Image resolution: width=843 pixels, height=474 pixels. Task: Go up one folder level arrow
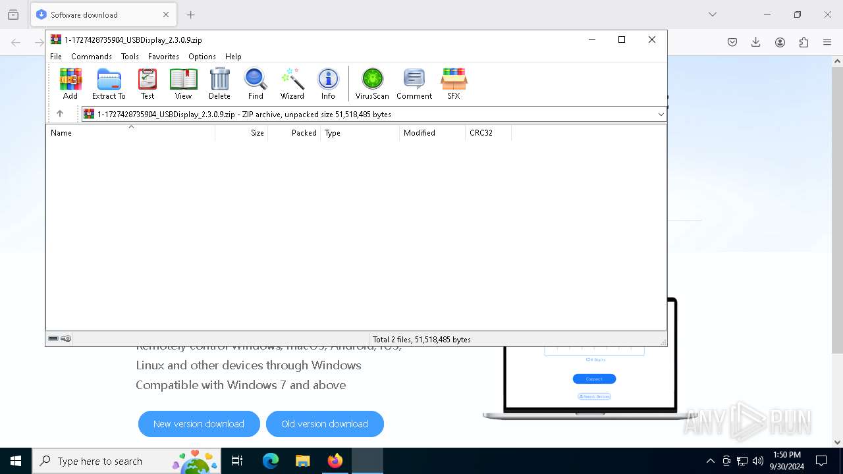point(60,114)
